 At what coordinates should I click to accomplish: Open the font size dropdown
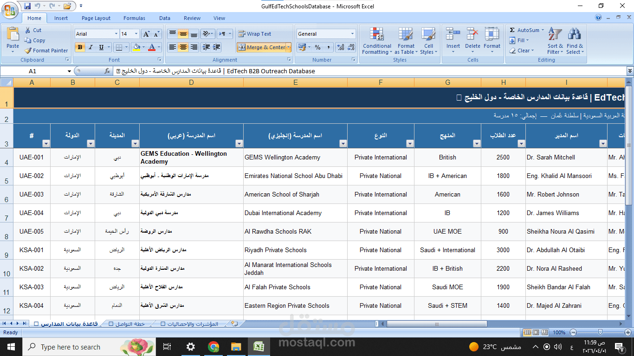tap(135, 33)
